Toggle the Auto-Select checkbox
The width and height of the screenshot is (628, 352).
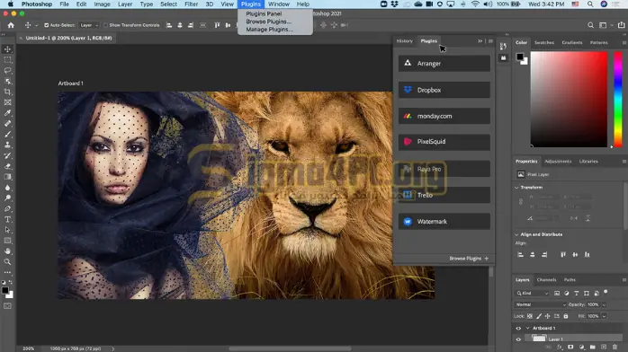click(47, 25)
